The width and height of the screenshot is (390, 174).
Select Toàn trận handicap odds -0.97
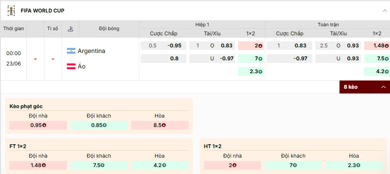[289, 59]
